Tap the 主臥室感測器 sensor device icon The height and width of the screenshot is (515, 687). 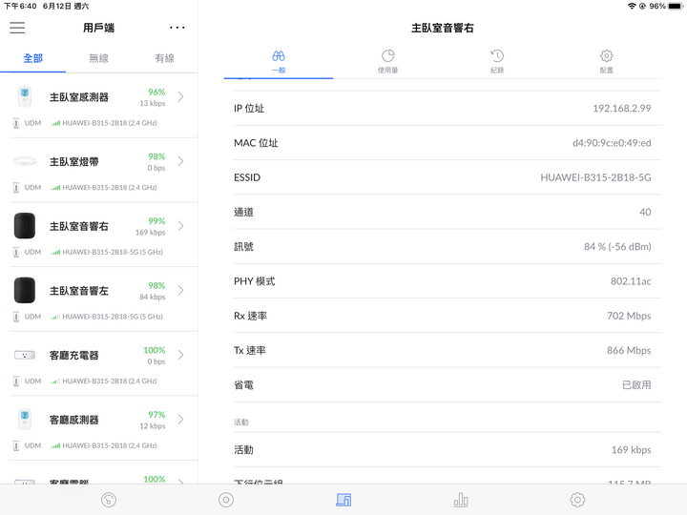(x=25, y=96)
